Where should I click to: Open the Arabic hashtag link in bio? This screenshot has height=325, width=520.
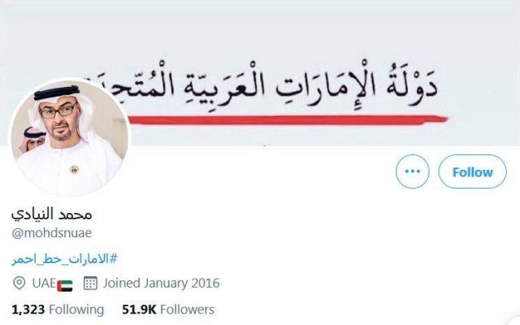65,259
